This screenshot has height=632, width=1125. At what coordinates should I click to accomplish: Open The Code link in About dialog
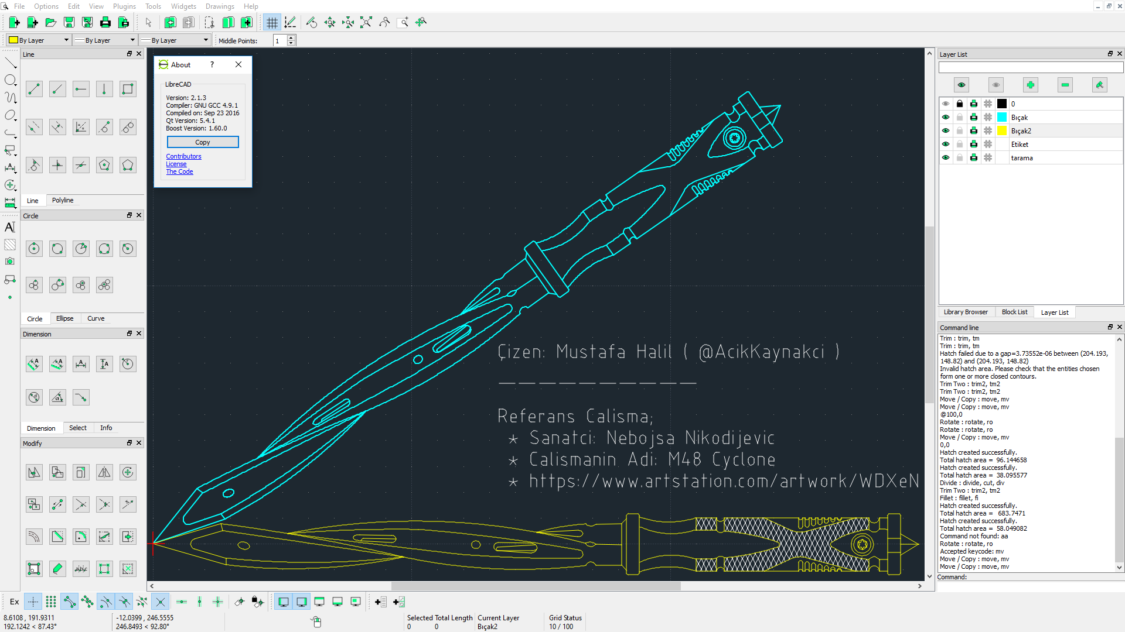pos(179,171)
